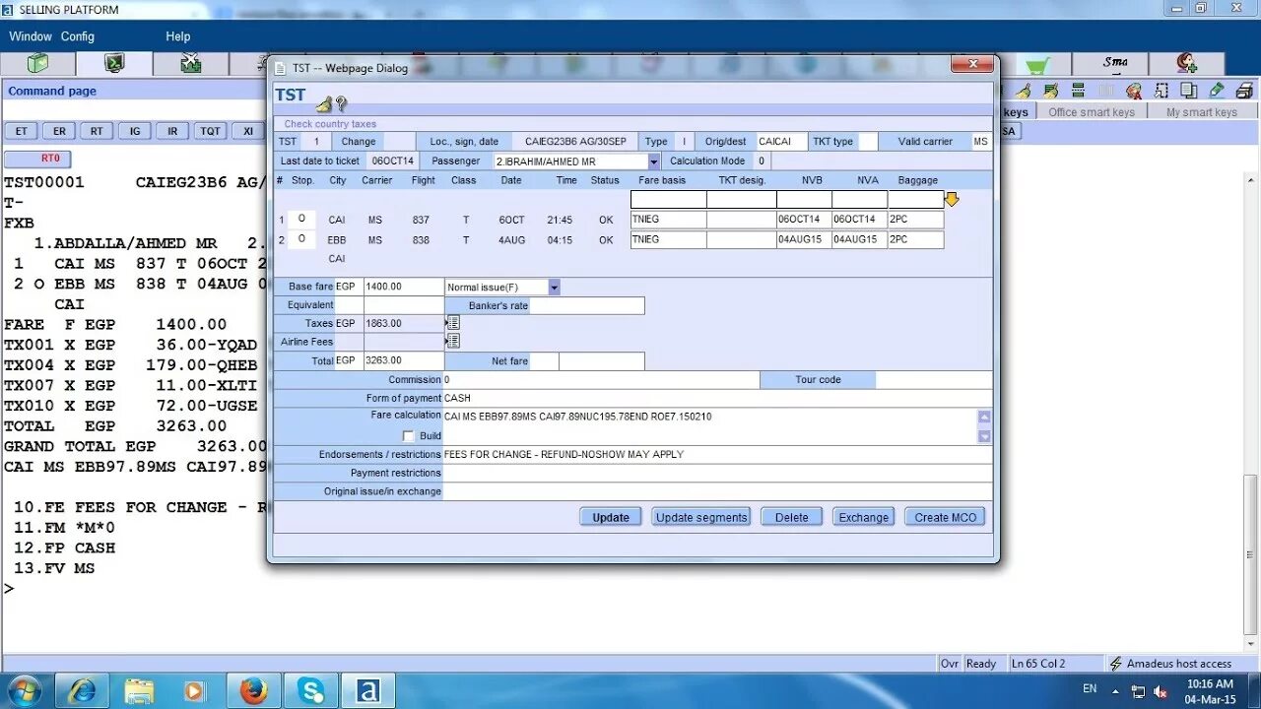Tick the Build checkbox

pyautogui.click(x=408, y=436)
